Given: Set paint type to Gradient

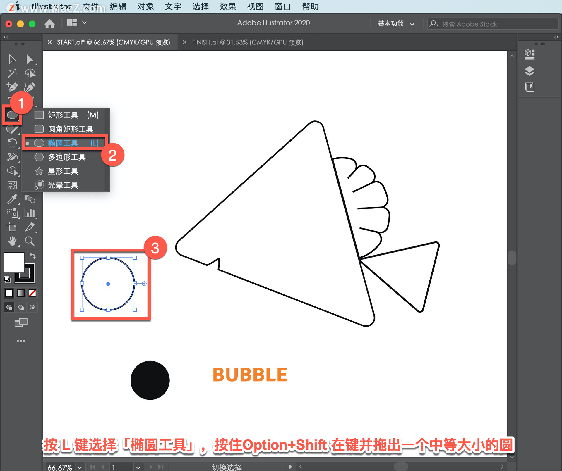Looking at the screenshot, I should (21, 293).
